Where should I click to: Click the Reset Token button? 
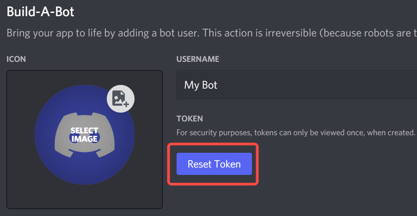[x=214, y=164]
